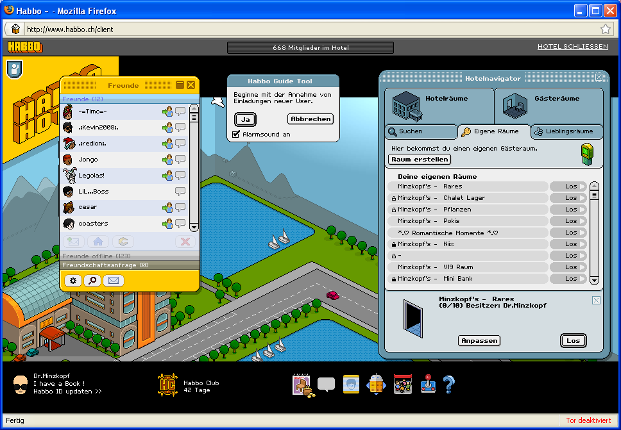The width and height of the screenshot is (621, 430).
Task: Click the friends list settings gear
Action: [x=73, y=281]
